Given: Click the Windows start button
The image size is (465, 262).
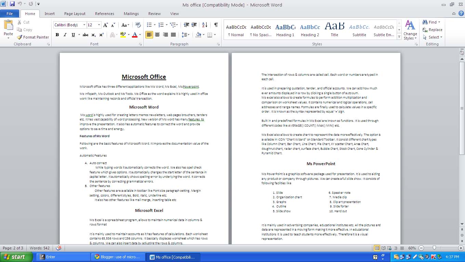Looking at the screenshot, I should 16,257.
